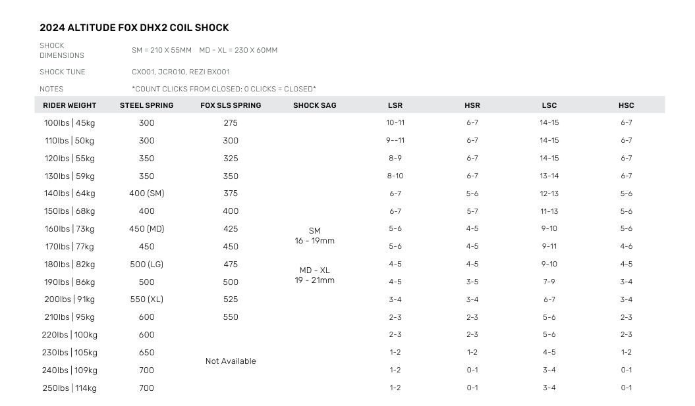This screenshot has height=406, width=695.
Task: Click the 450 (MD) steel spring value
Action: point(147,229)
